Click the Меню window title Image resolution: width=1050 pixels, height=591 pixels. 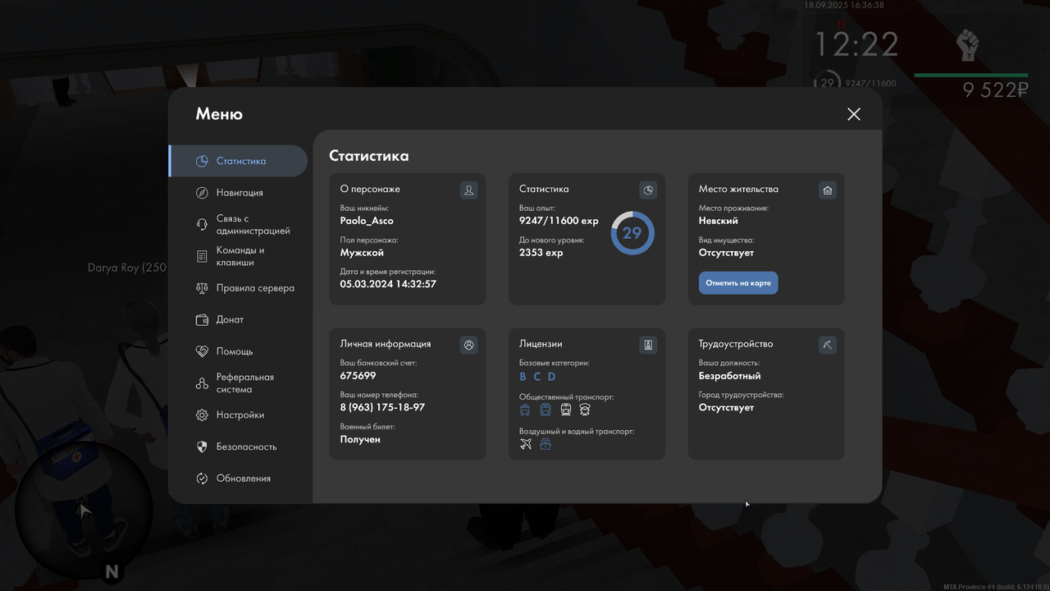[x=219, y=114]
